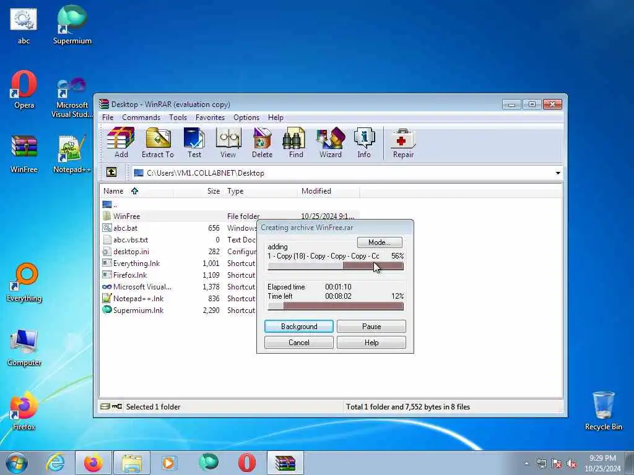The width and height of the screenshot is (634, 475).
Task: Click the dialog Help button
Action: click(371, 343)
